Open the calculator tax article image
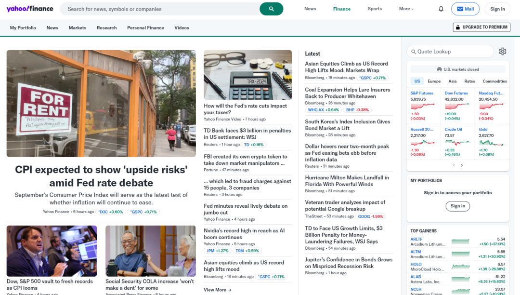 248,75
